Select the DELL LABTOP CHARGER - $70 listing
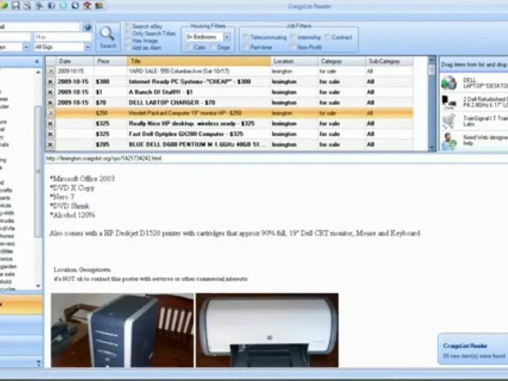This screenshot has height=381, width=508. pyautogui.click(x=172, y=103)
